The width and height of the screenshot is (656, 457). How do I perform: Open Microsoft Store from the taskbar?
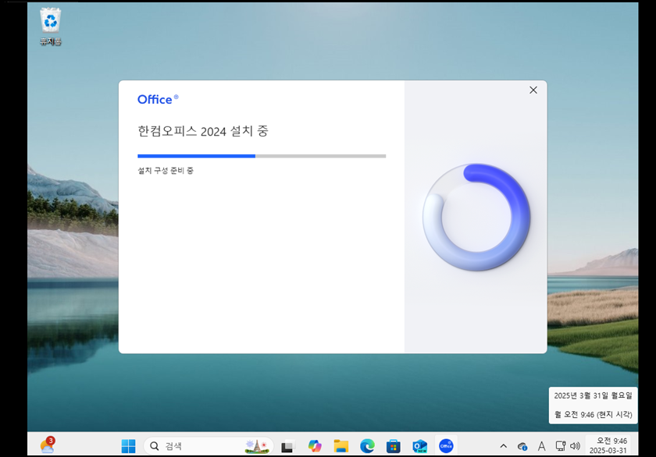[x=394, y=446]
